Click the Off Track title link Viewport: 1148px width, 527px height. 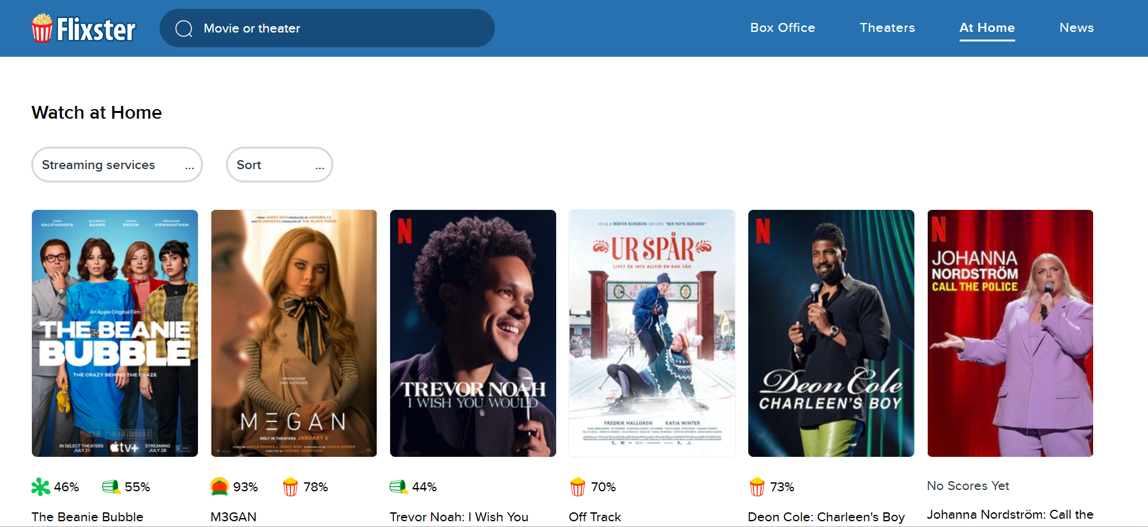point(595,517)
